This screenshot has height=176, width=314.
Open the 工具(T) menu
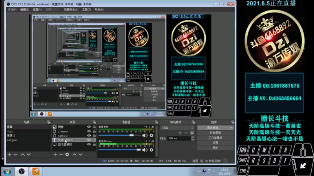click(x=86, y=9)
